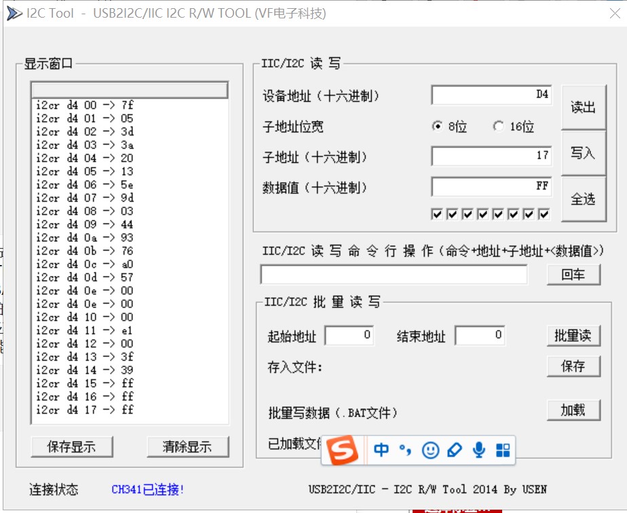The image size is (627, 513).
Task: Click the 全选 select all button
Action: pos(584,199)
